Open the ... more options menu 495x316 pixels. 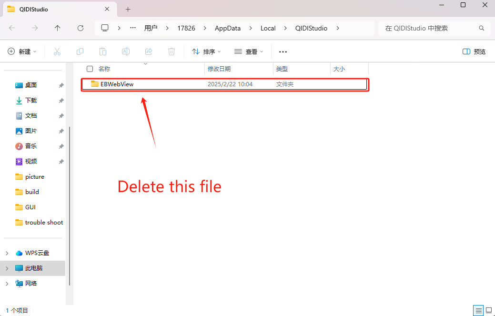tap(283, 51)
